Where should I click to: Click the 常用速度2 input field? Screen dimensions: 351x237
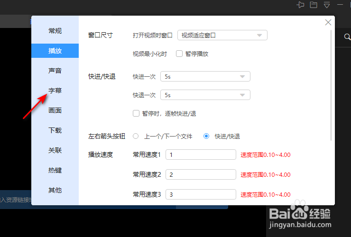pyautogui.click(x=201, y=174)
